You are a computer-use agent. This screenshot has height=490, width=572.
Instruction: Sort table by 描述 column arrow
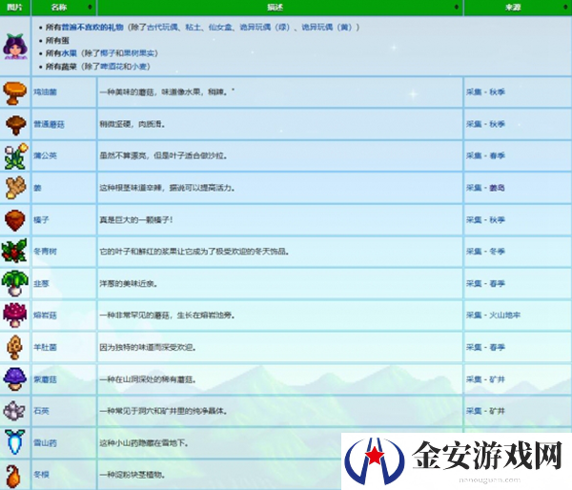(457, 8)
